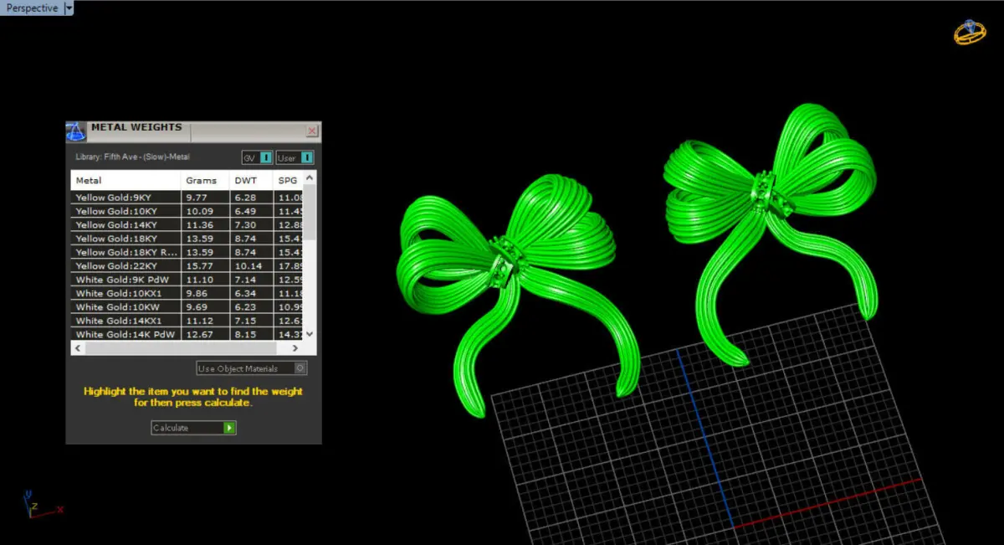The height and width of the screenshot is (545, 1004).
Task: Select the White Gold:10KW row
Action: (187, 307)
